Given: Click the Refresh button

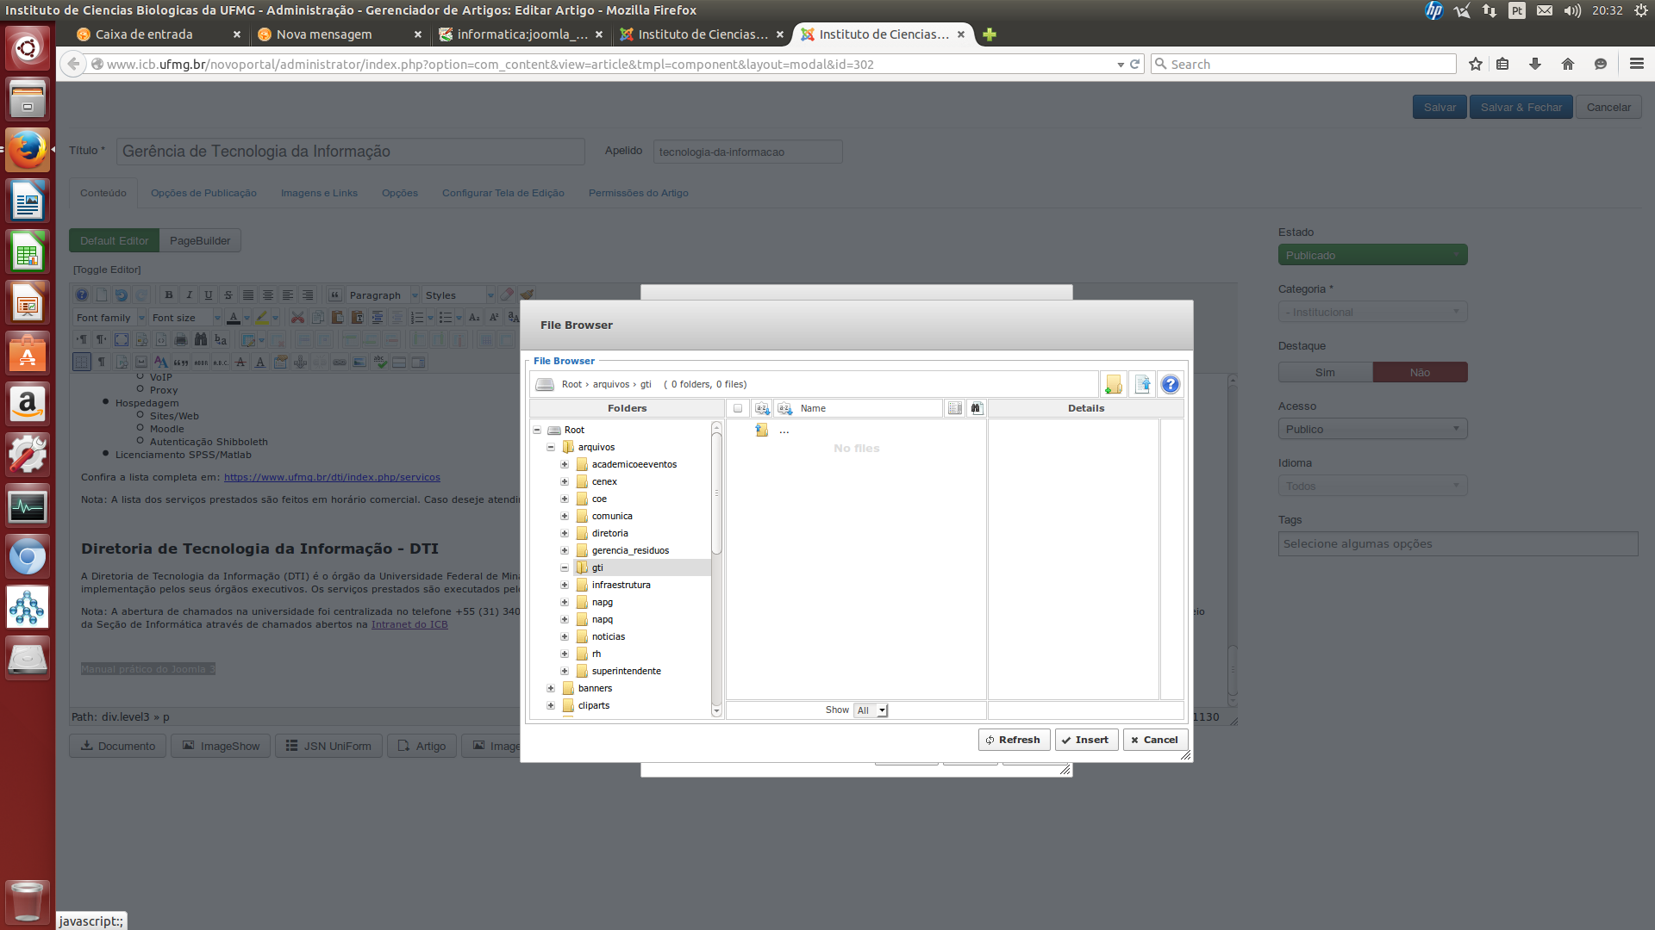Looking at the screenshot, I should click(1014, 740).
